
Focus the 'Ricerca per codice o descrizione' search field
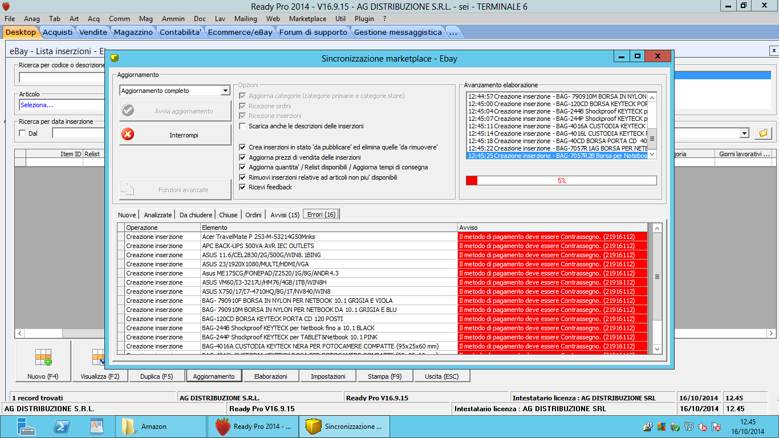62,78
